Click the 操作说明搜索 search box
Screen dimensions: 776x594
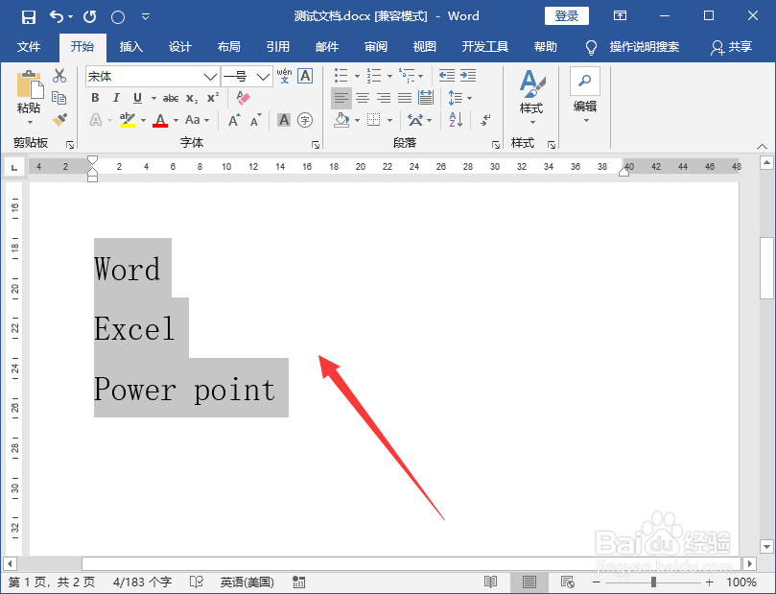tap(632, 47)
